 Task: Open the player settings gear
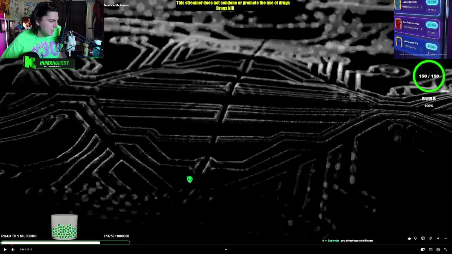click(438, 250)
